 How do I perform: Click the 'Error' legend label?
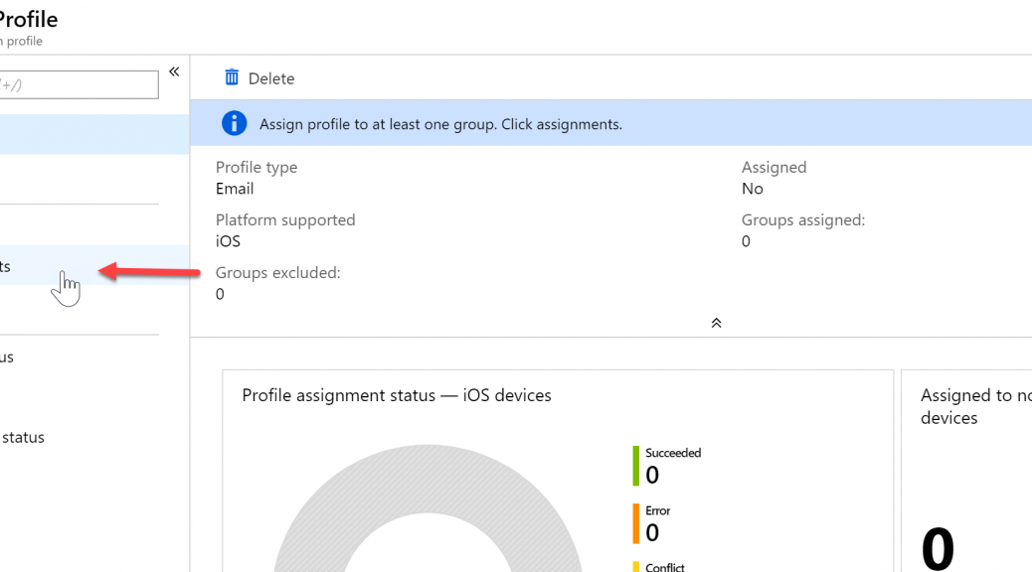coord(657,510)
